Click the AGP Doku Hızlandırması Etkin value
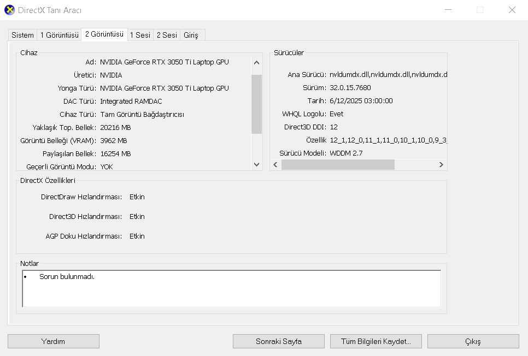The height and width of the screenshot is (356, 528). [x=137, y=236]
